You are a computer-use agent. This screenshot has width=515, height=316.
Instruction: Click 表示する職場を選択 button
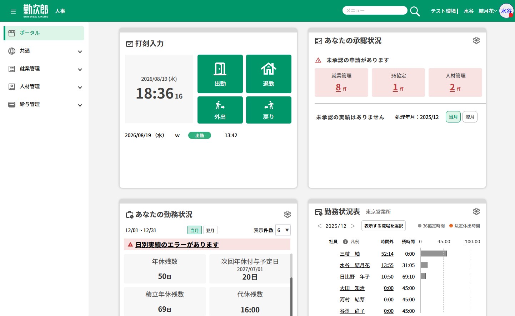[384, 226]
